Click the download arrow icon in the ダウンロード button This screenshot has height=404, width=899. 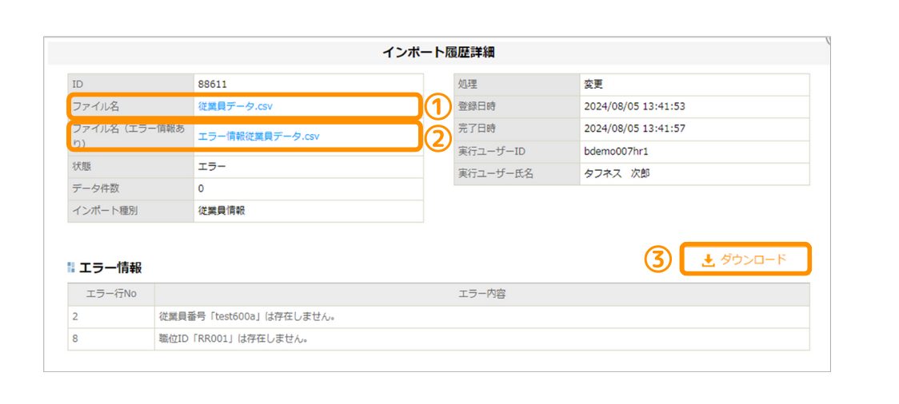pyautogui.click(x=708, y=260)
